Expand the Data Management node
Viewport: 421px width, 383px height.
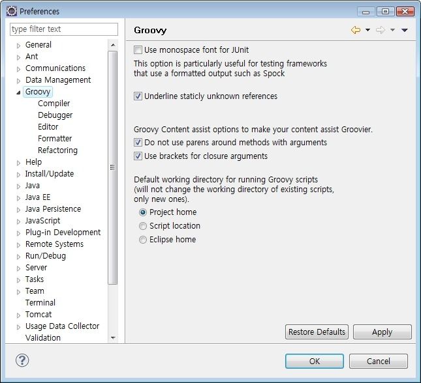click(18, 81)
